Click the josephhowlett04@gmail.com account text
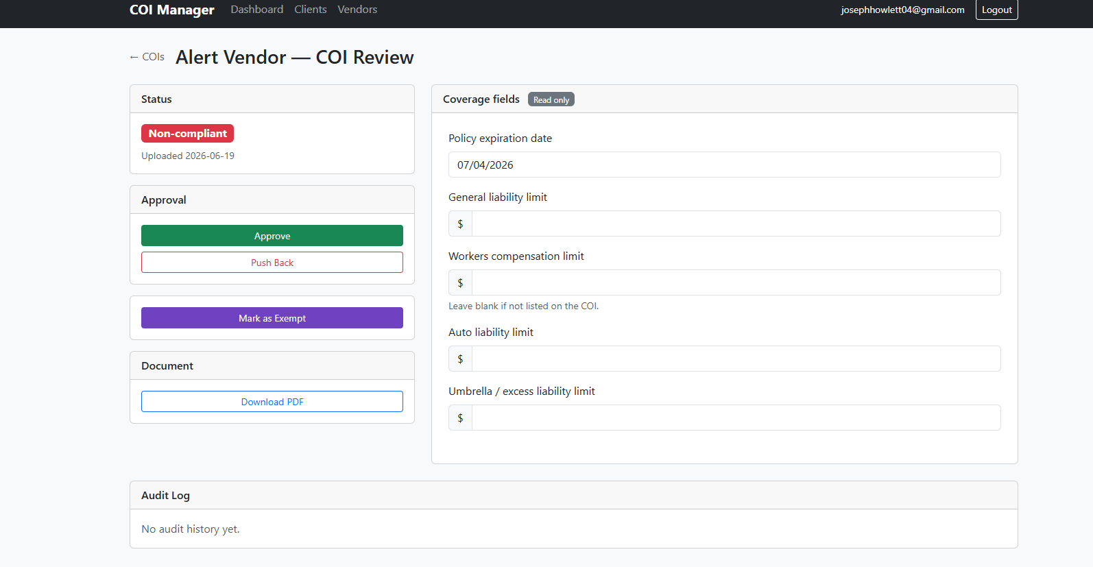Screen dimensions: 1093x567 pyautogui.click(x=902, y=10)
